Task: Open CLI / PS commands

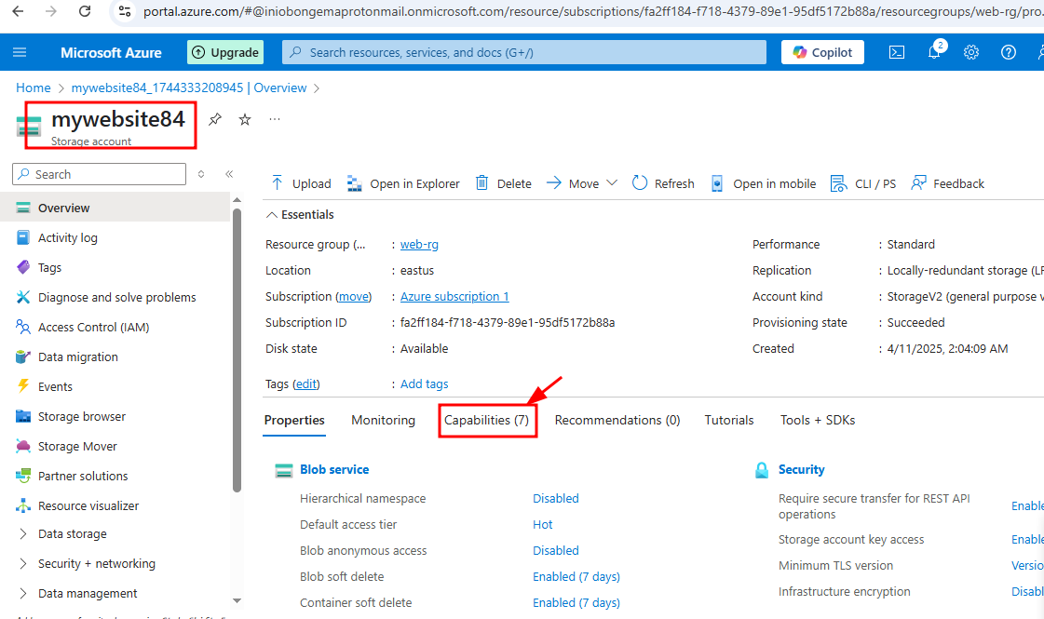Action: (863, 183)
